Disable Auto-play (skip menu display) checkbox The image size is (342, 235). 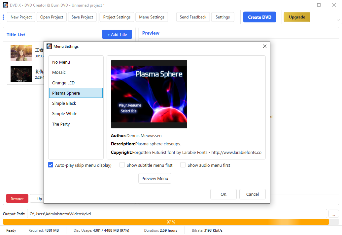51,165
